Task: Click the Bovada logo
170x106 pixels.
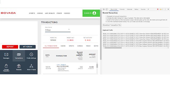Action: click(x=8, y=13)
